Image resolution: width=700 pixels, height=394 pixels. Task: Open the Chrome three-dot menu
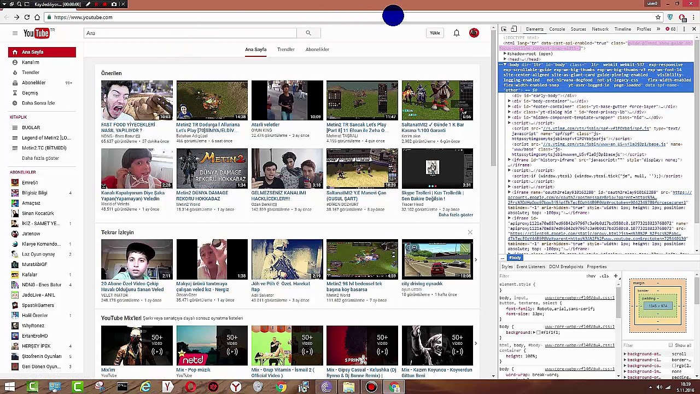tap(693, 17)
